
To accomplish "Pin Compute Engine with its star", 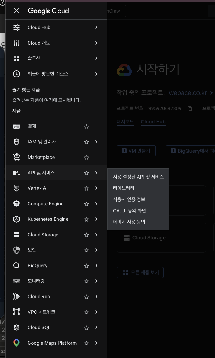I will pyautogui.click(x=86, y=204).
